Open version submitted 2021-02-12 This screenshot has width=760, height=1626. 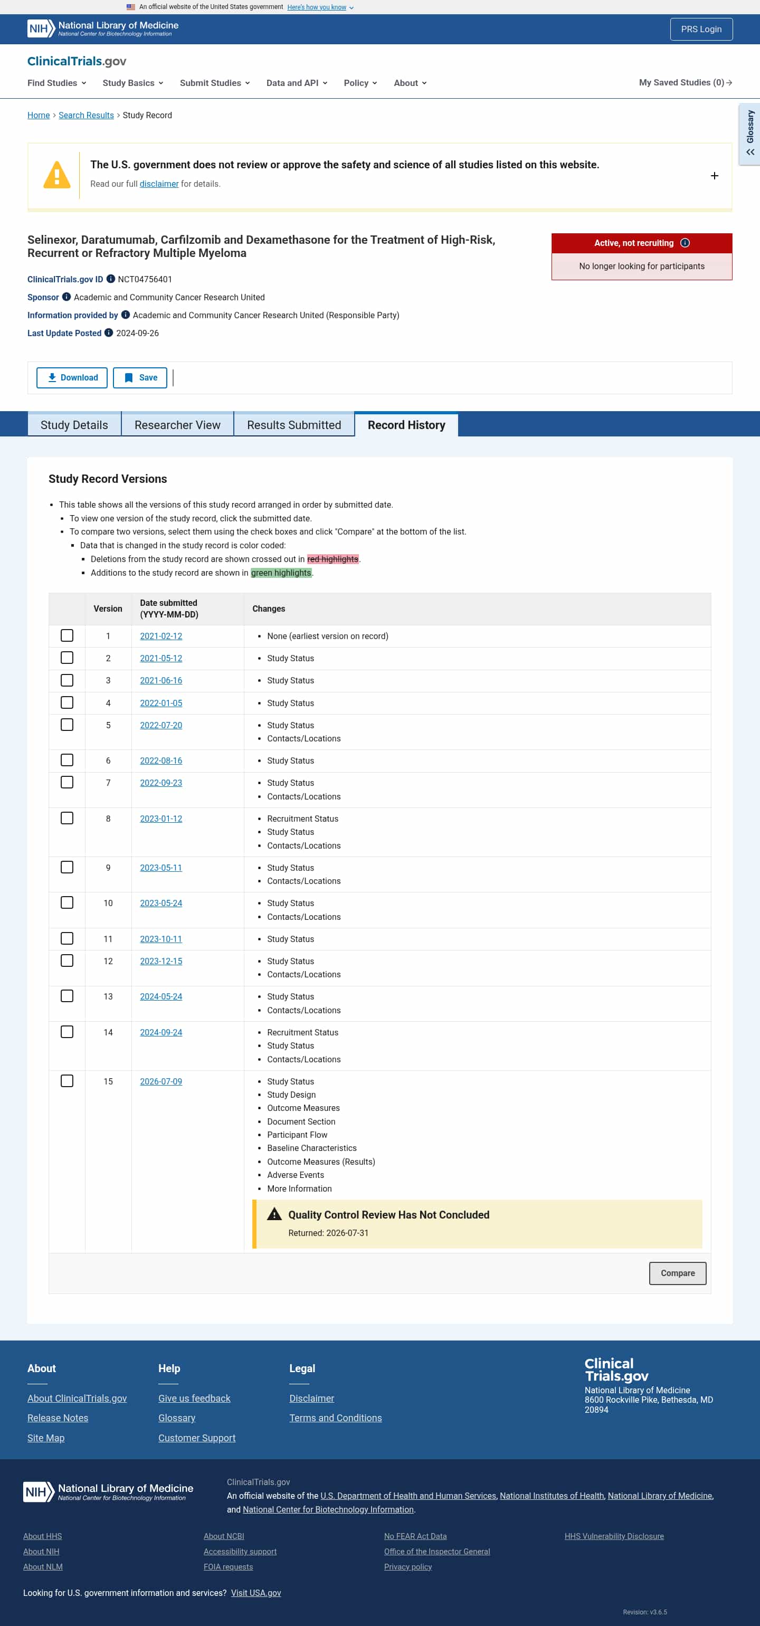(x=161, y=635)
